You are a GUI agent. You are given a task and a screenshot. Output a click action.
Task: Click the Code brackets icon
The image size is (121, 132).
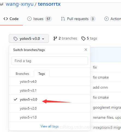pos(6,19)
